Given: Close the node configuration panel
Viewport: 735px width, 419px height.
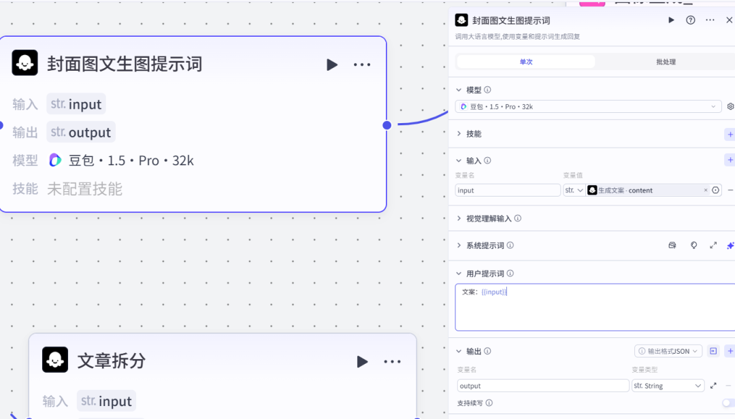Looking at the screenshot, I should (729, 20).
